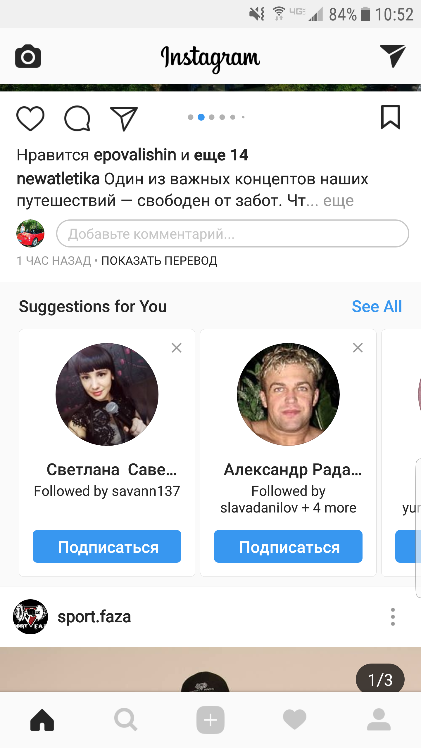Tap the add comment field

[232, 234]
